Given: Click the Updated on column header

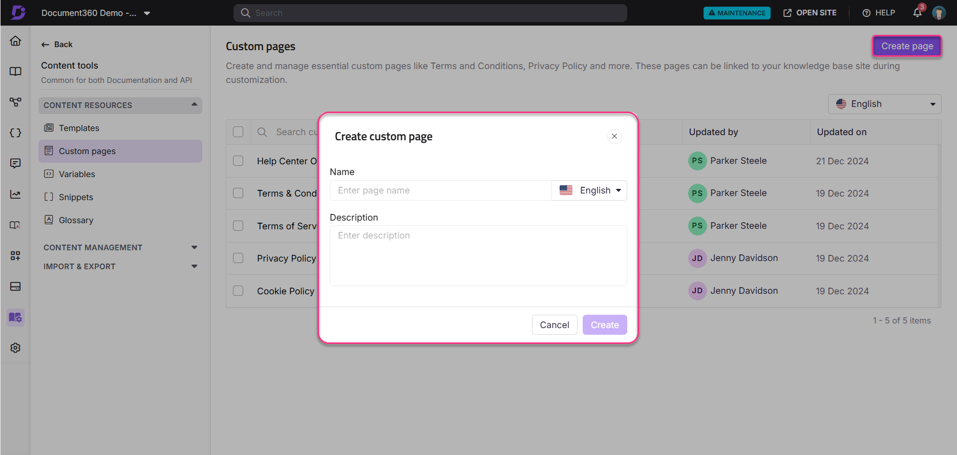Looking at the screenshot, I should pyautogui.click(x=842, y=132).
